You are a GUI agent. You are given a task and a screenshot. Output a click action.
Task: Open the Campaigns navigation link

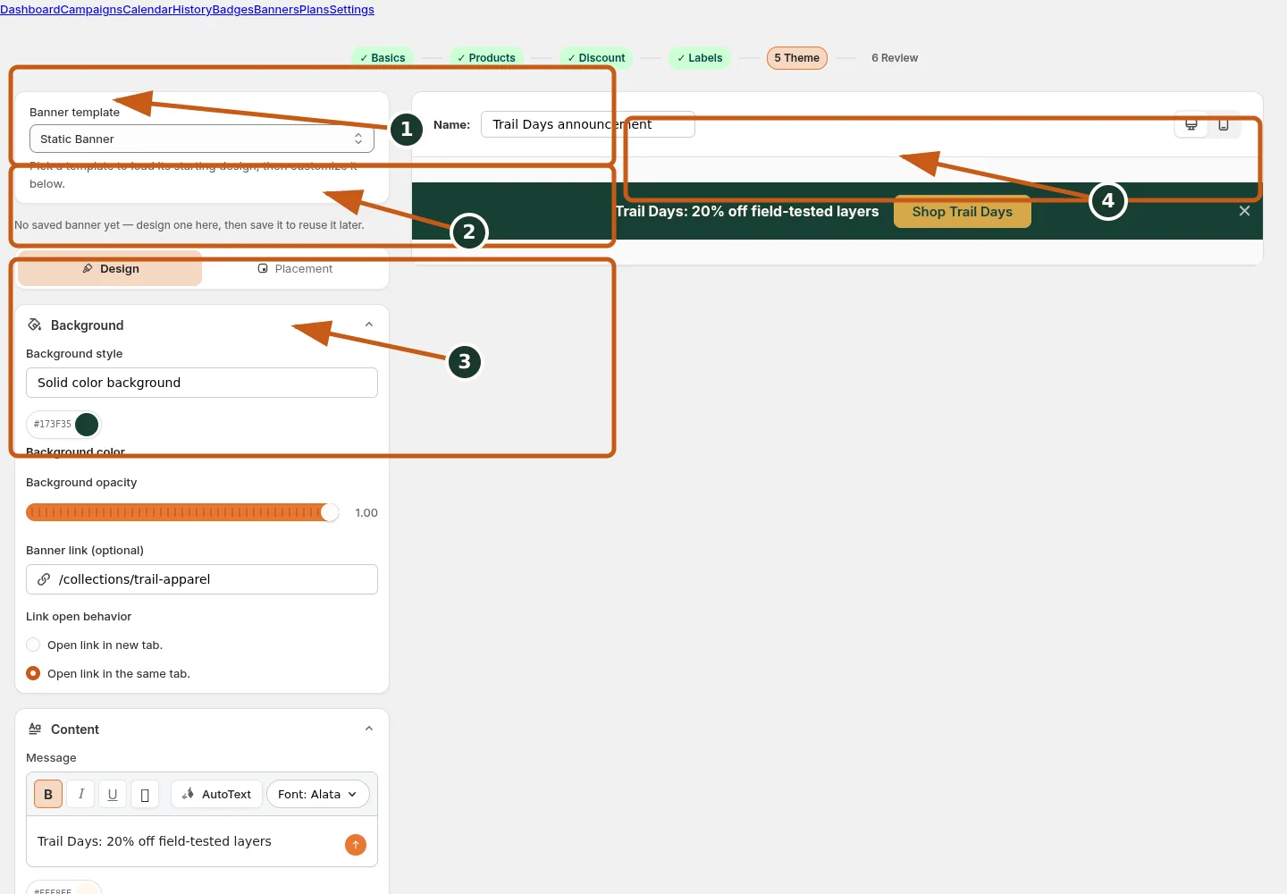pos(91,10)
